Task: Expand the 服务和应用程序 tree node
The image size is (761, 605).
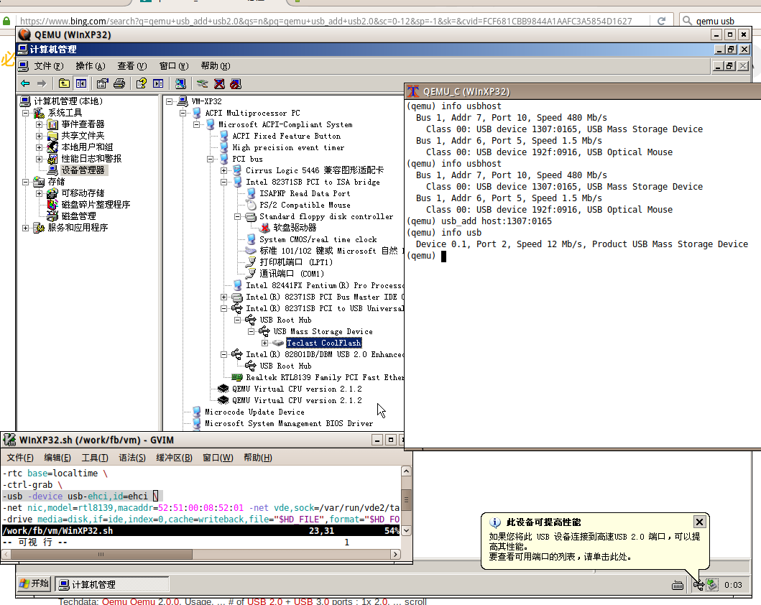Action: [x=25, y=228]
